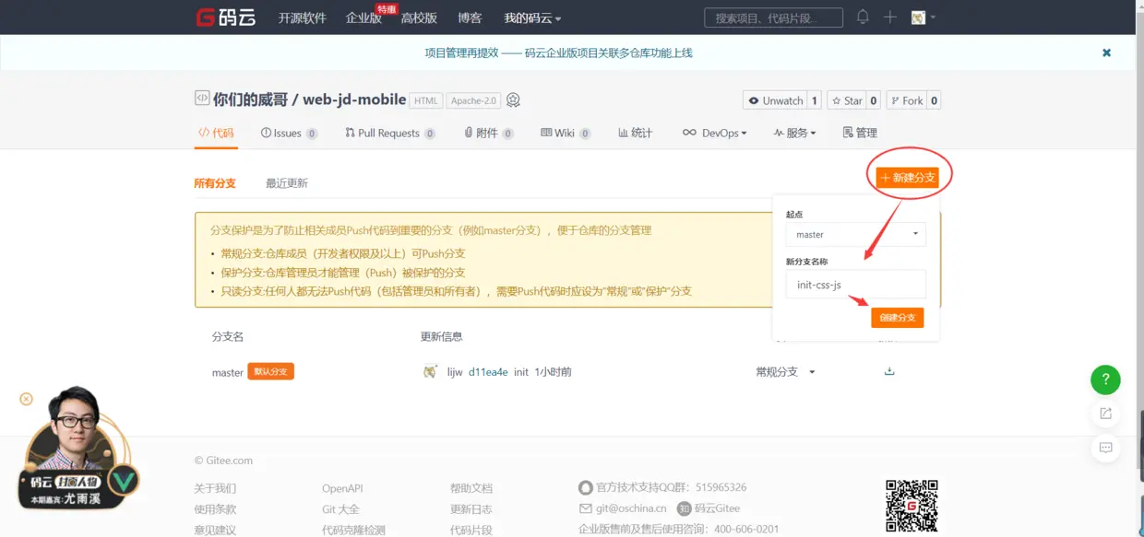This screenshot has width=1144, height=537.
Task: Open the Gitee 码云 logo homepage
Action: tap(226, 18)
